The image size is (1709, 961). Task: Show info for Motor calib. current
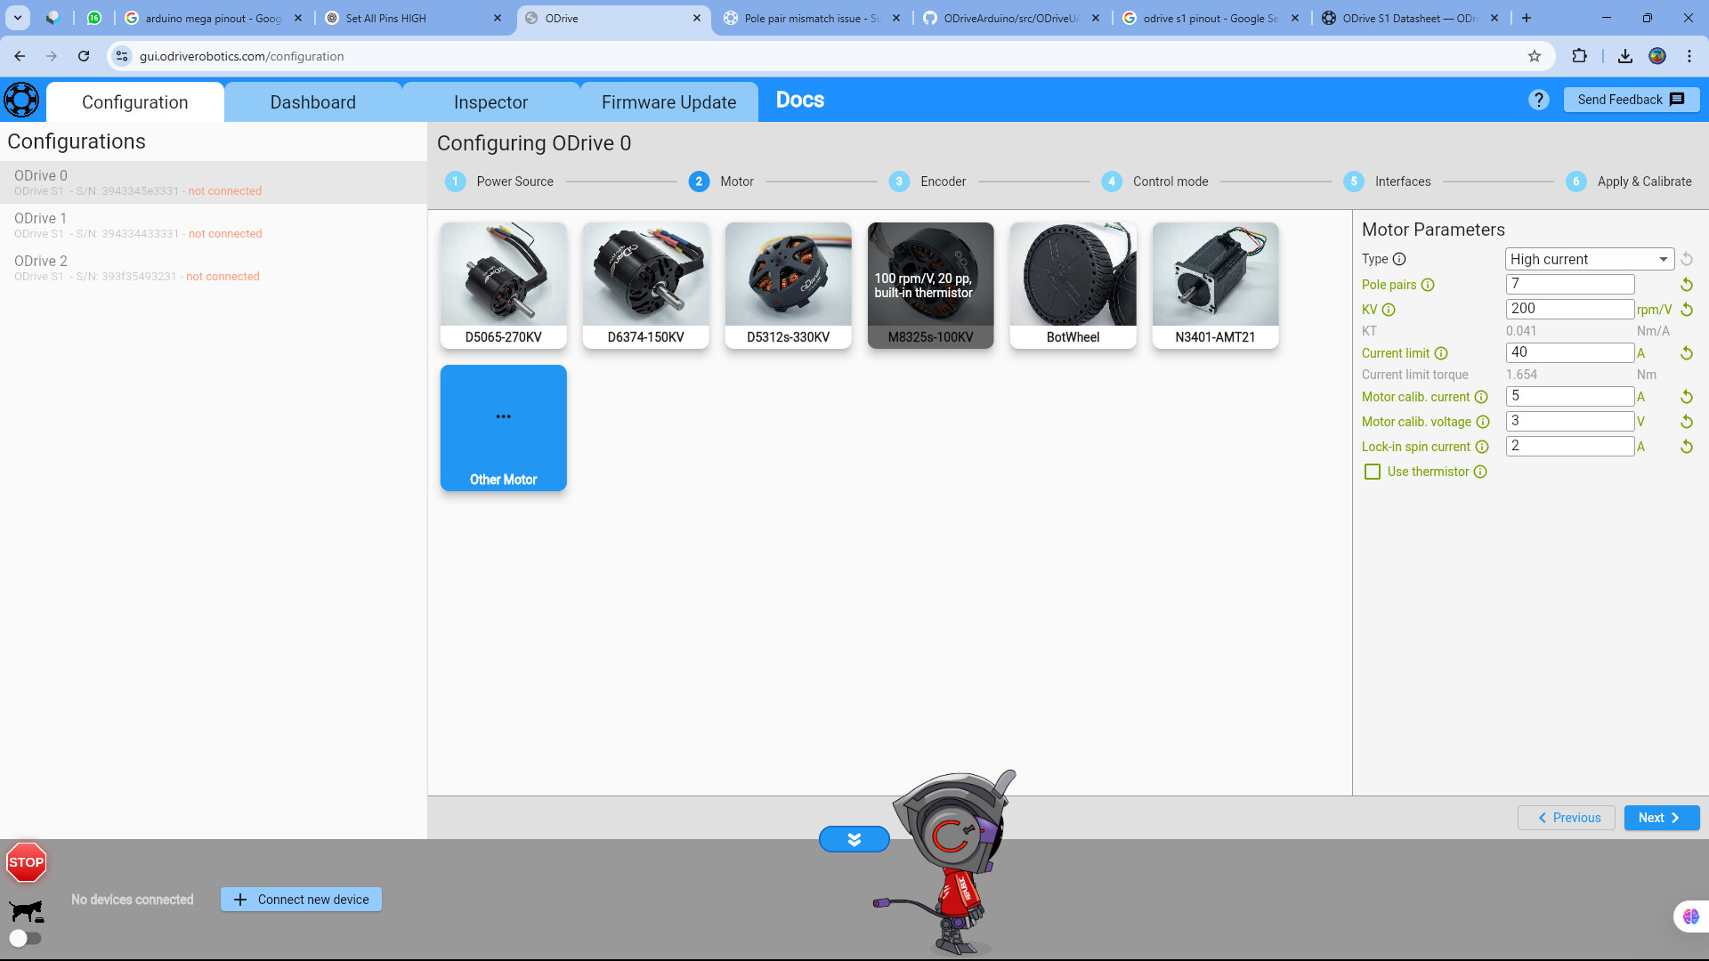coord(1481,397)
